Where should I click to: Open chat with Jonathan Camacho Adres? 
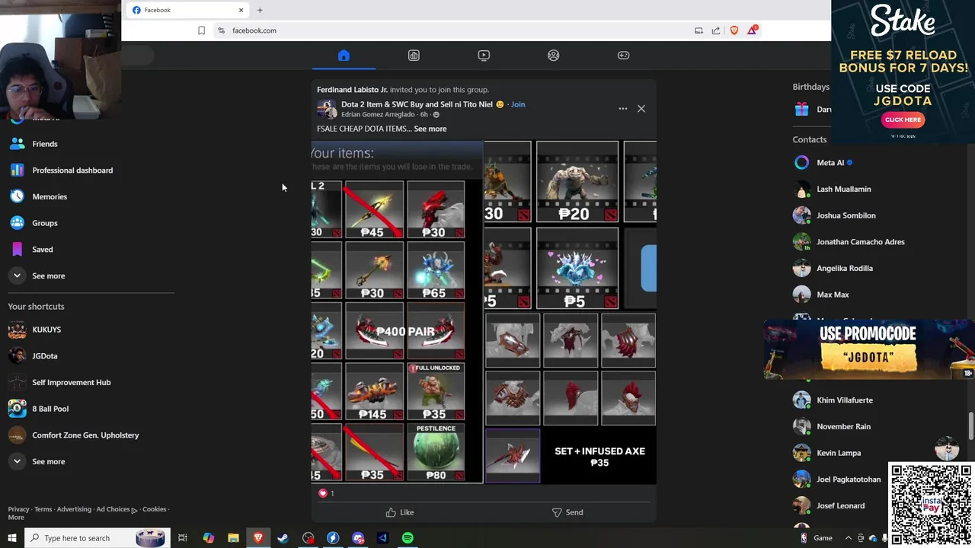click(x=860, y=242)
